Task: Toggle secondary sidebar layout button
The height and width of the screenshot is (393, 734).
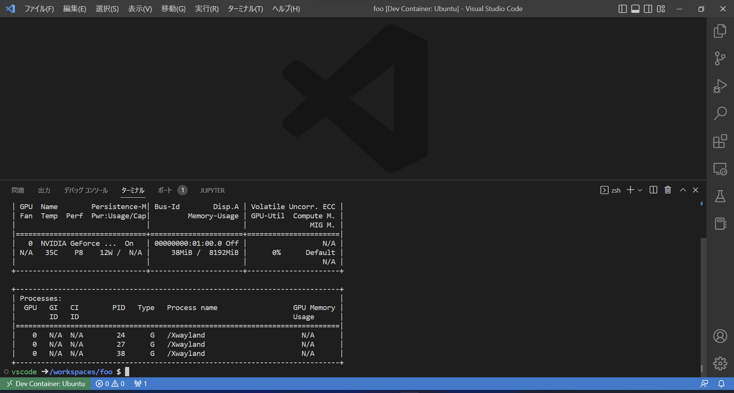Action: 648,9
